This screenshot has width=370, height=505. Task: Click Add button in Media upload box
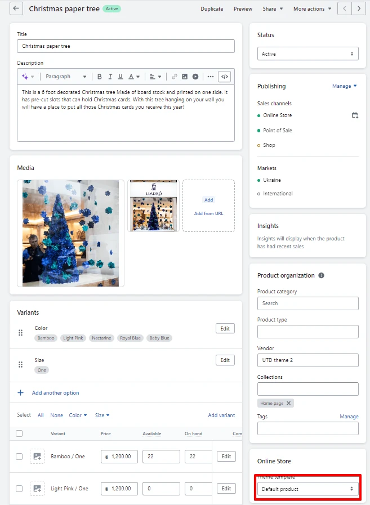pyautogui.click(x=208, y=200)
